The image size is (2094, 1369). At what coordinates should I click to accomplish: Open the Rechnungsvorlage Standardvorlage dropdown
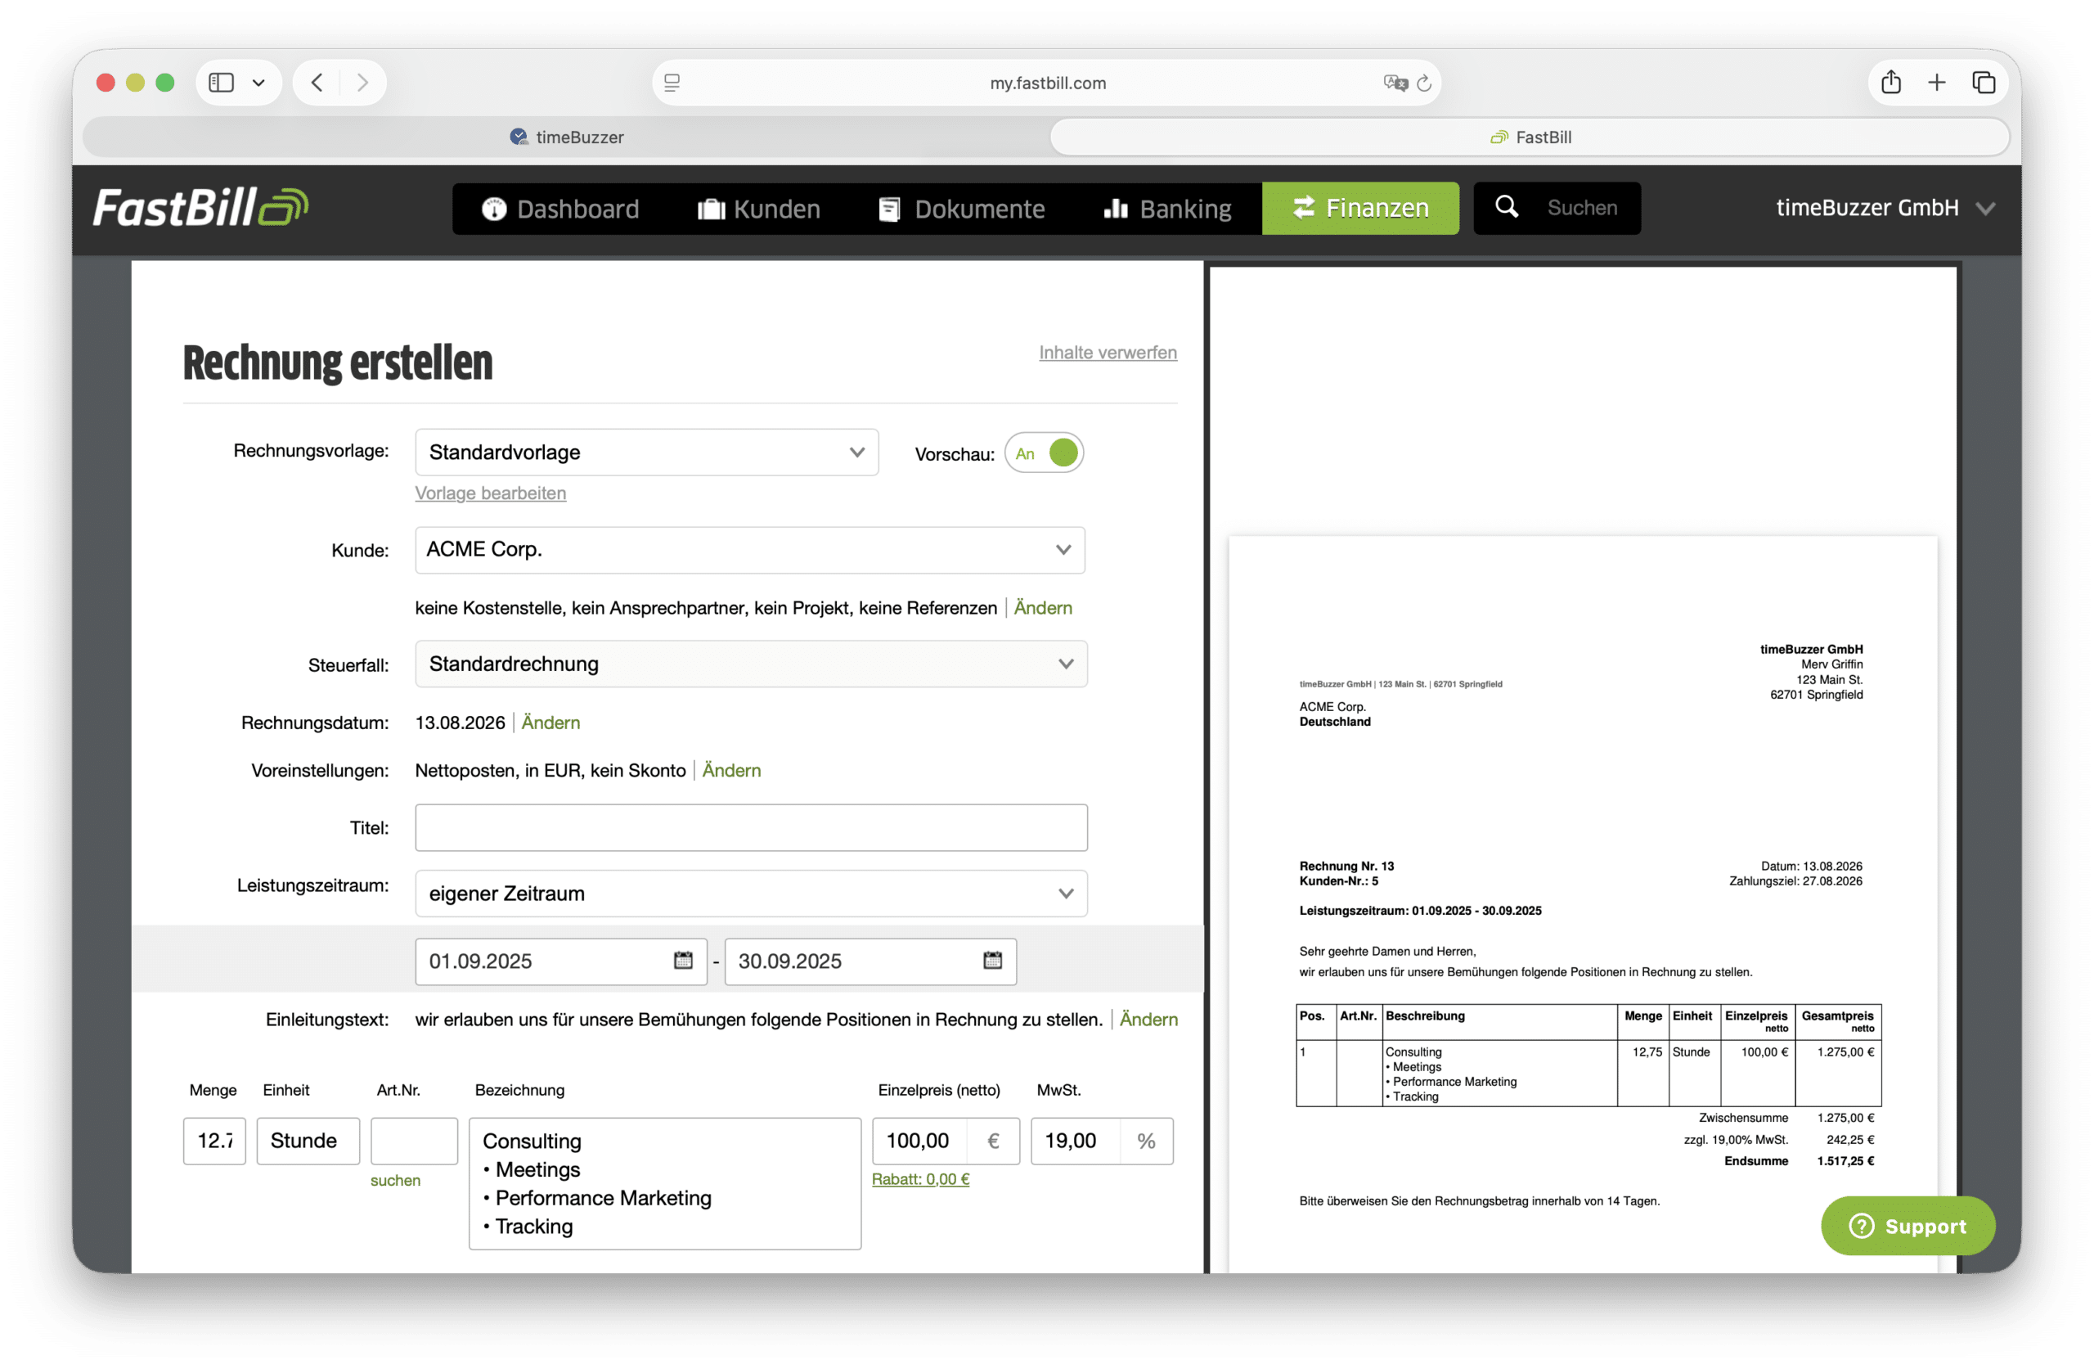coord(647,453)
